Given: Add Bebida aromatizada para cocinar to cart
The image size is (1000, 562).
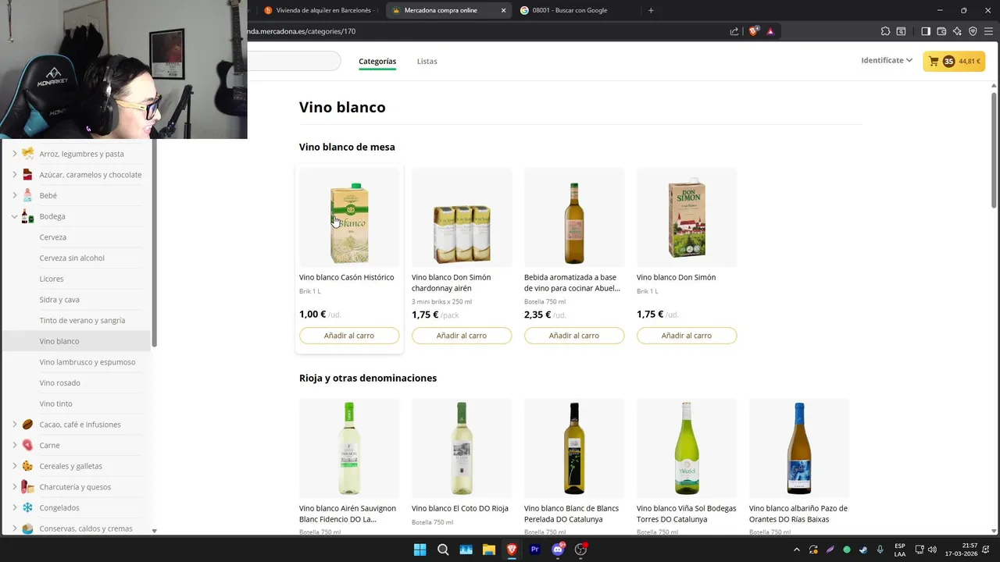Looking at the screenshot, I should tap(574, 336).
